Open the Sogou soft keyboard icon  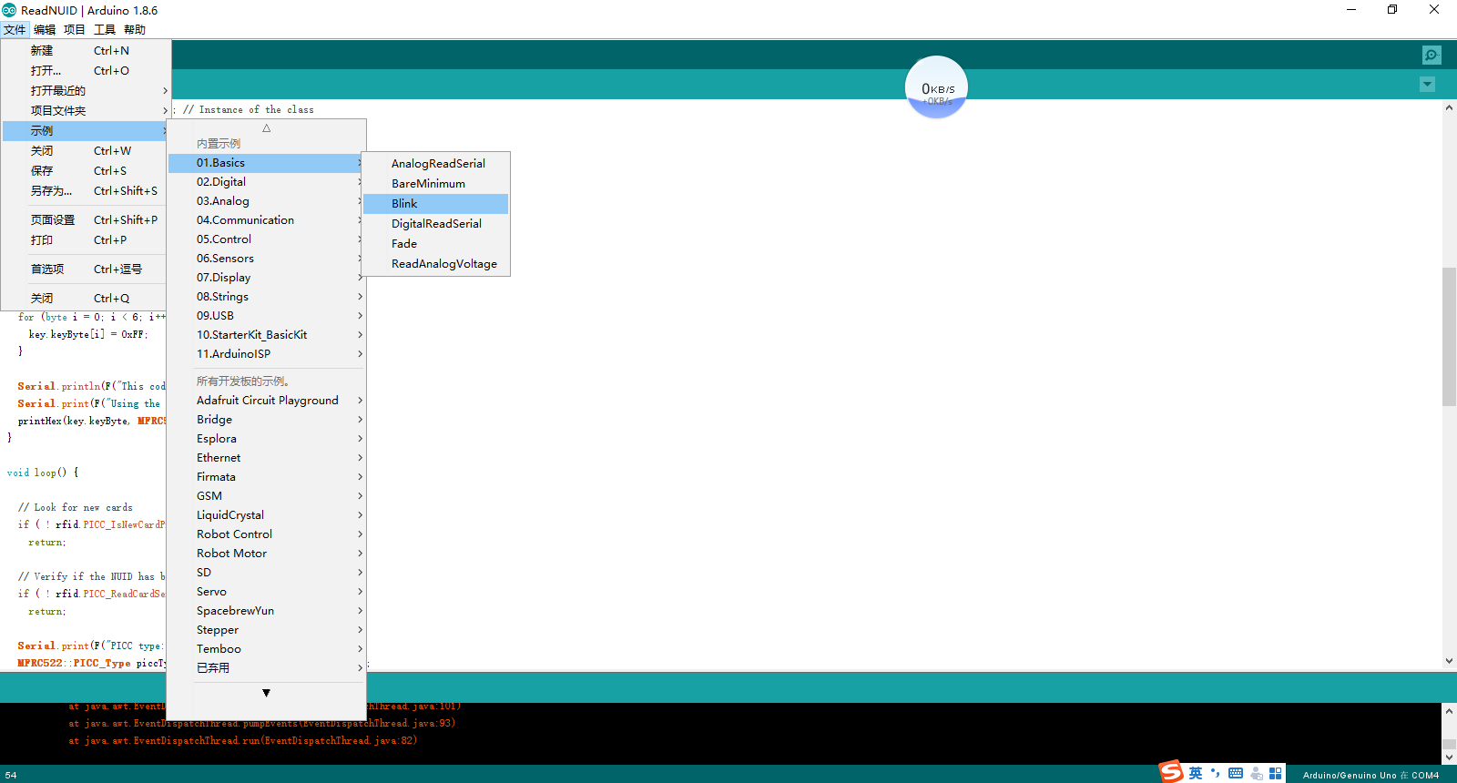pyautogui.click(x=1236, y=773)
